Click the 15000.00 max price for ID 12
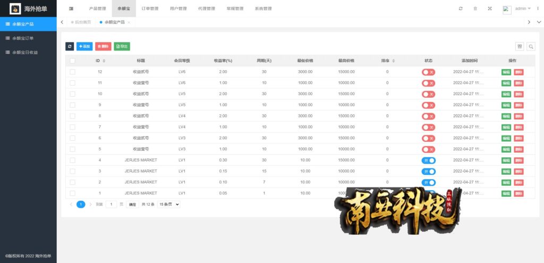Screen dimensions: 544x263 346,72
